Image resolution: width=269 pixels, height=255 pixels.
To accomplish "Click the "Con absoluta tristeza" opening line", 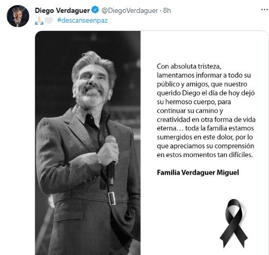I will (189, 66).
